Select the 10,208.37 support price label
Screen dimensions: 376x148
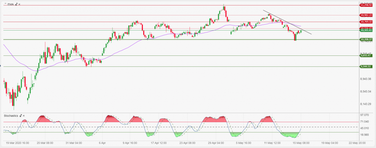click(x=366, y=39)
